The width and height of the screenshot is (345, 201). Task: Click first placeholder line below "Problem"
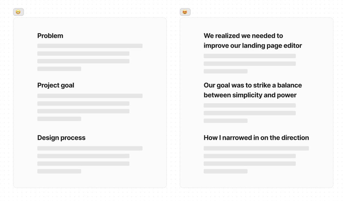point(90,46)
